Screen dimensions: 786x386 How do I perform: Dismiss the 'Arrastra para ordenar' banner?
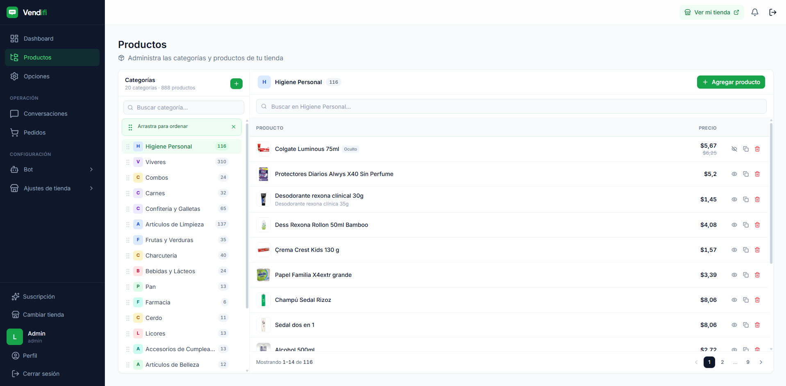coord(234,127)
